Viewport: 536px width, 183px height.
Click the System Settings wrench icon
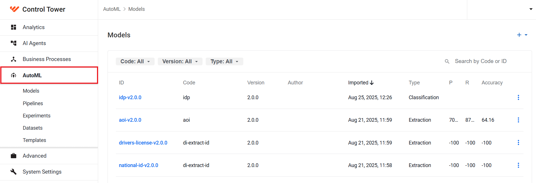pos(13,172)
